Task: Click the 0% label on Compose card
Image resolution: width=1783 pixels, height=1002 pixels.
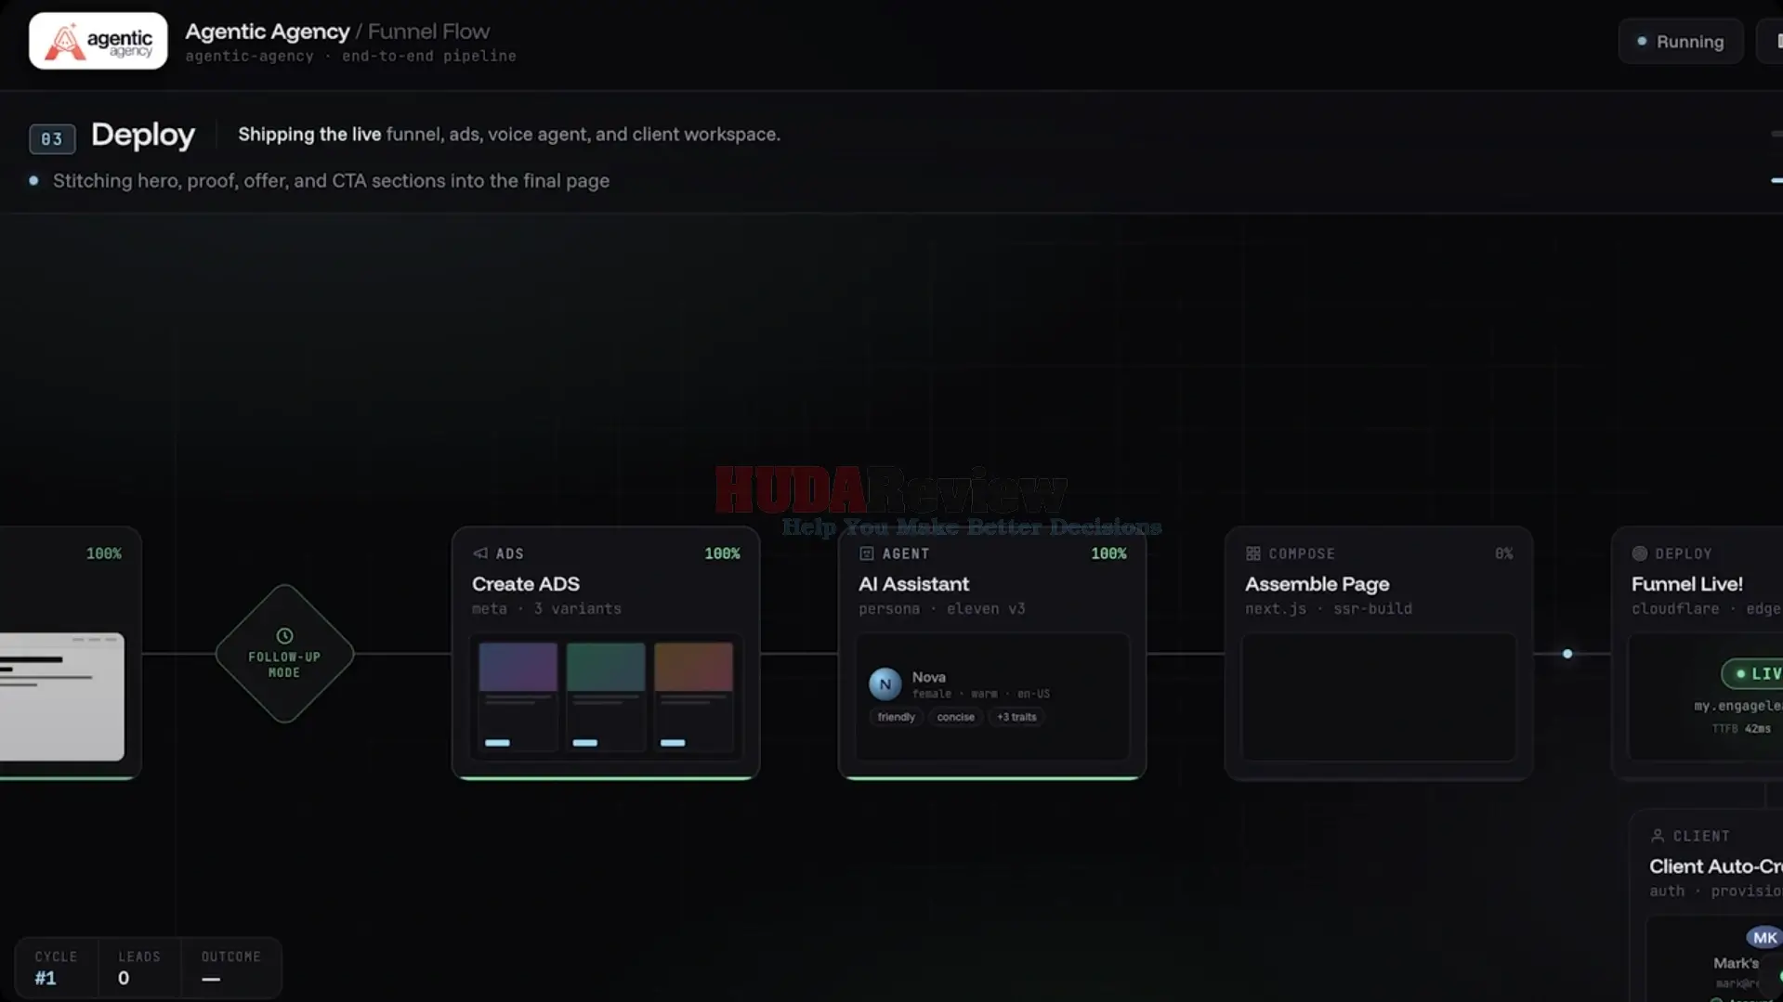Action: [x=1504, y=553]
